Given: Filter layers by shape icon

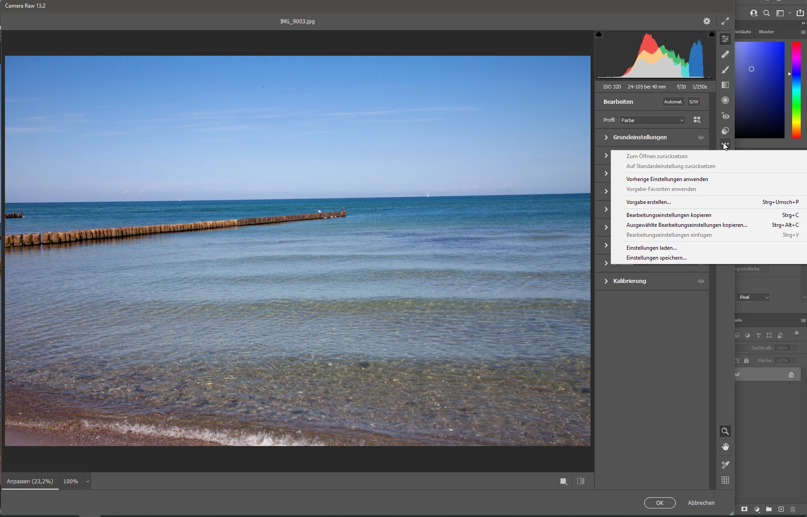Looking at the screenshot, I should (x=769, y=336).
